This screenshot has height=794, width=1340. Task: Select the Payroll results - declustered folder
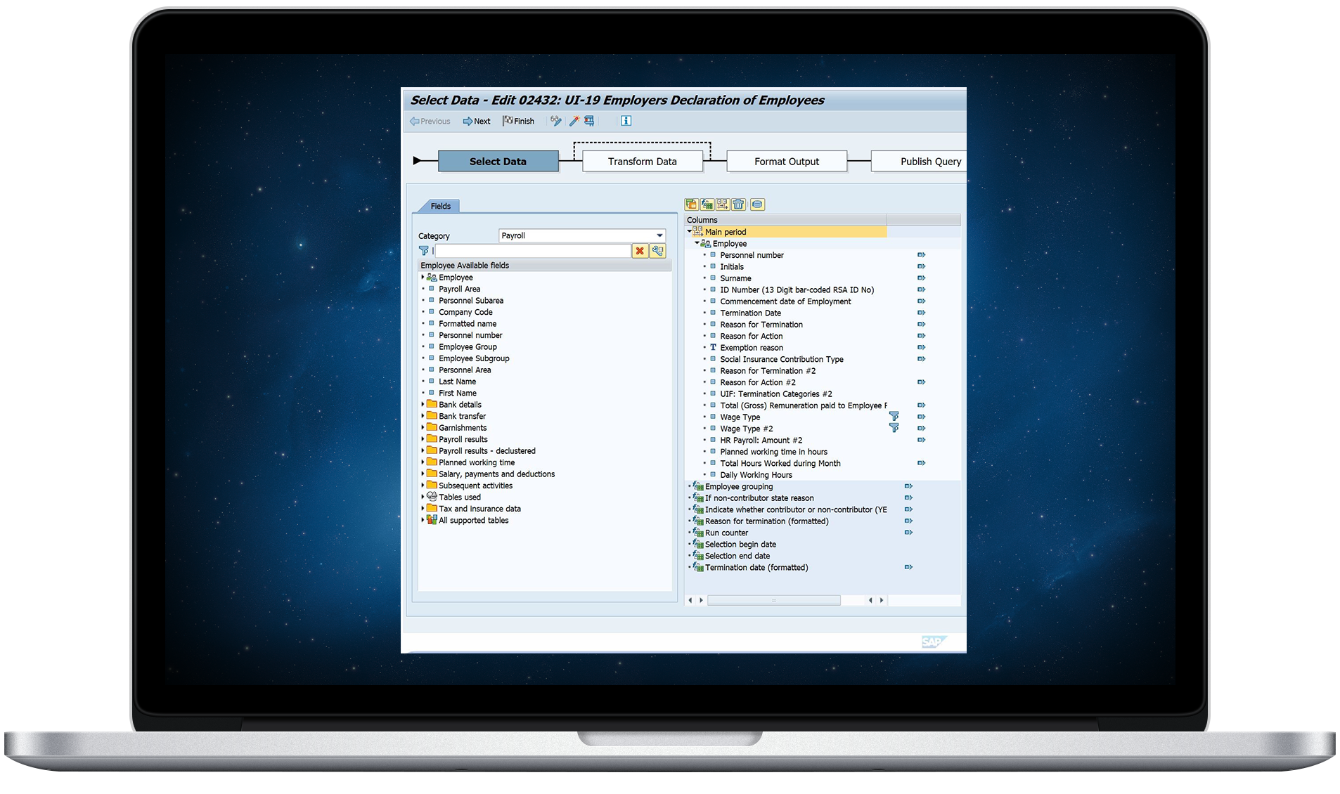coord(487,450)
